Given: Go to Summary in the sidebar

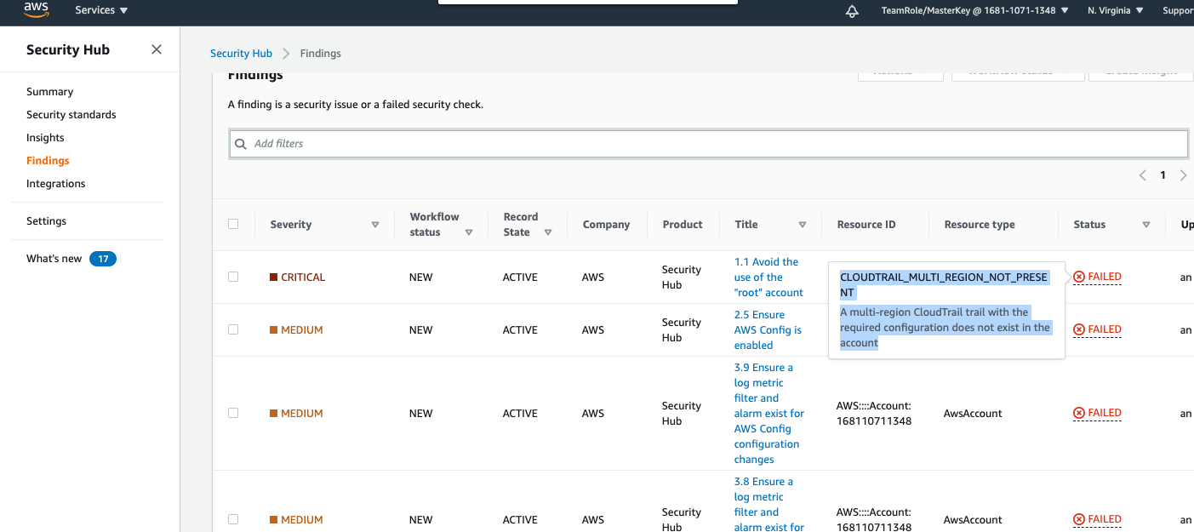Looking at the screenshot, I should pos(49,92).
